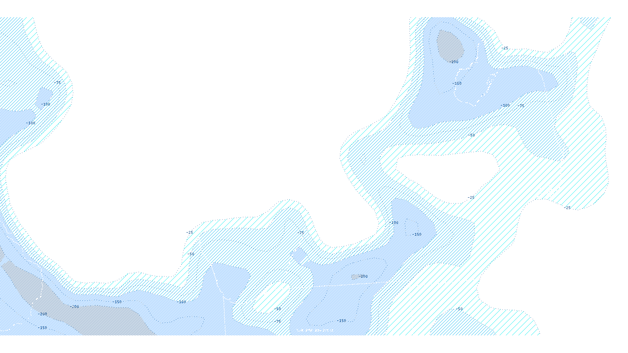Click the -100 label immediately left of -75
The height and width of the screenshot is (353, 628).
click(505, 106)
